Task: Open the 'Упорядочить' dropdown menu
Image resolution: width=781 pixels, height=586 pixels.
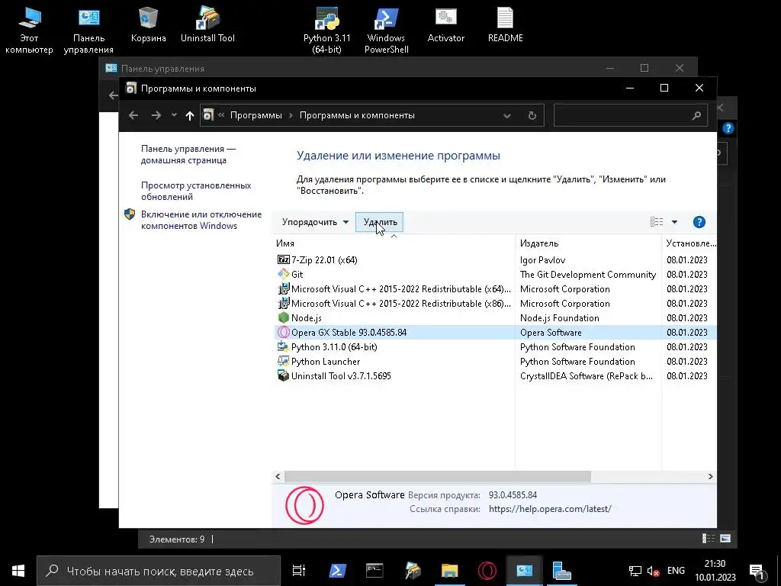Action: 315,222
